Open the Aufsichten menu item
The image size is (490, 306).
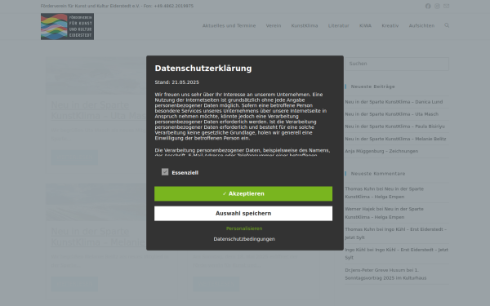[x=421, y=25]
